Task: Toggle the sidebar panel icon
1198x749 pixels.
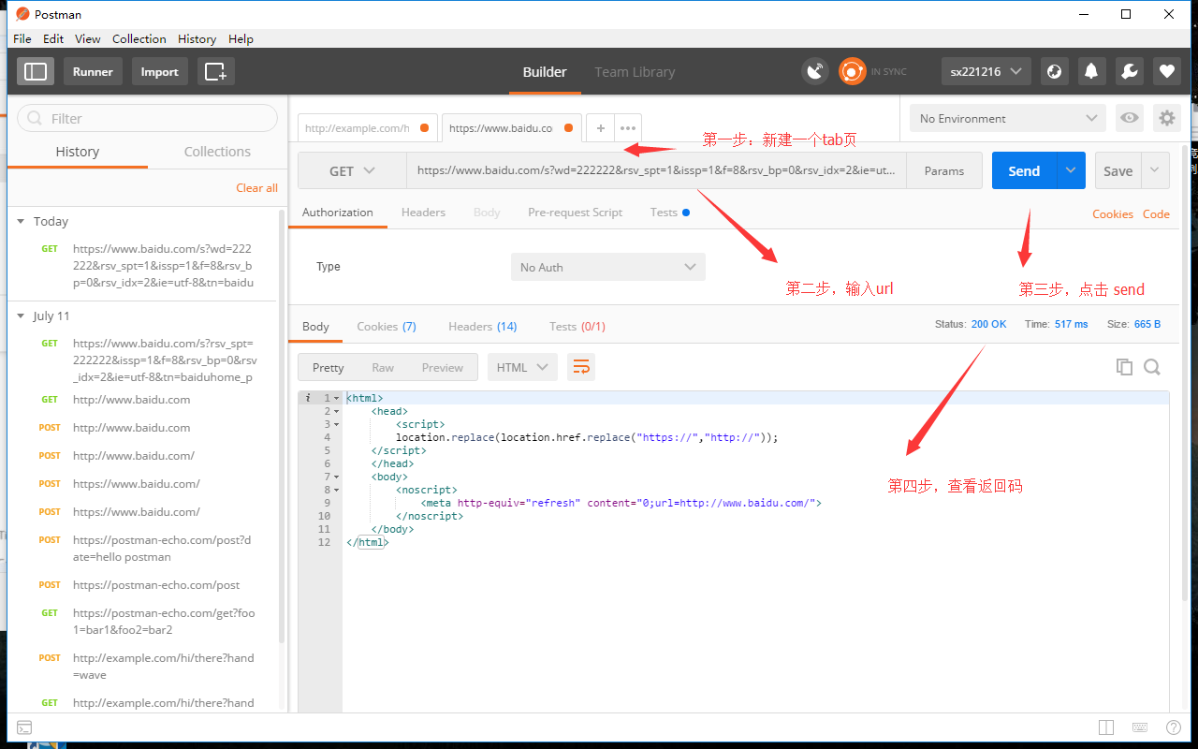Action: pos(36,71)
